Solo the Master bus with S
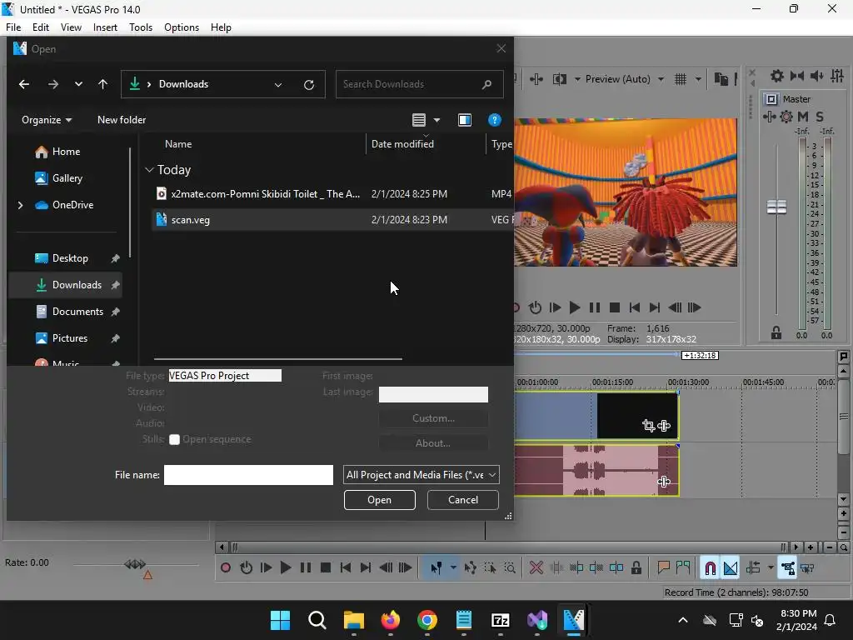The image size is (853, 640). (x=820, y=117)
